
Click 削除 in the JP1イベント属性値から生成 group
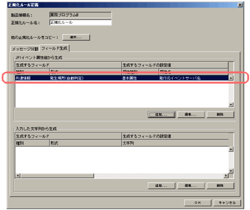click(x=220, y=114)
